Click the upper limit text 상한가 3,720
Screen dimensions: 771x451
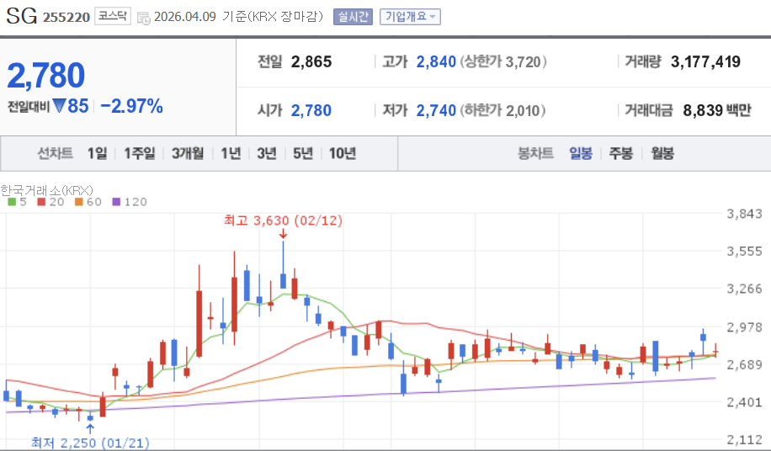click(503, 62)
